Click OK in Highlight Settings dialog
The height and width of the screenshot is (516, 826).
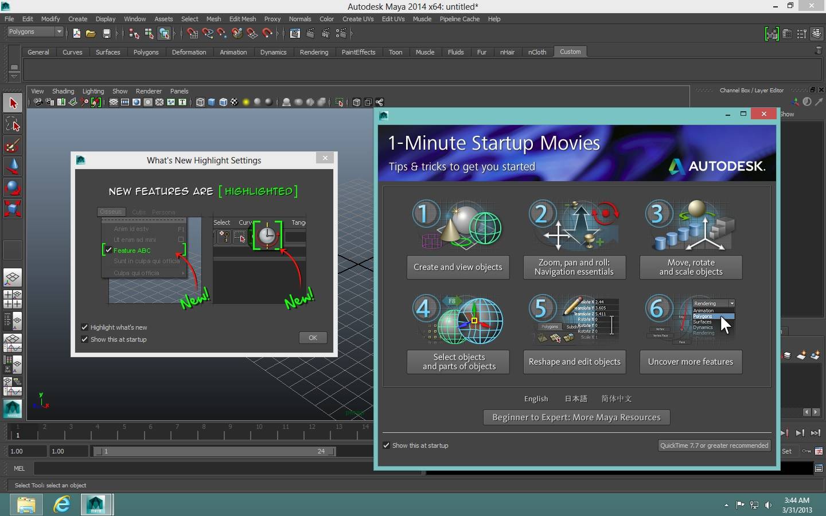[313, 338]
